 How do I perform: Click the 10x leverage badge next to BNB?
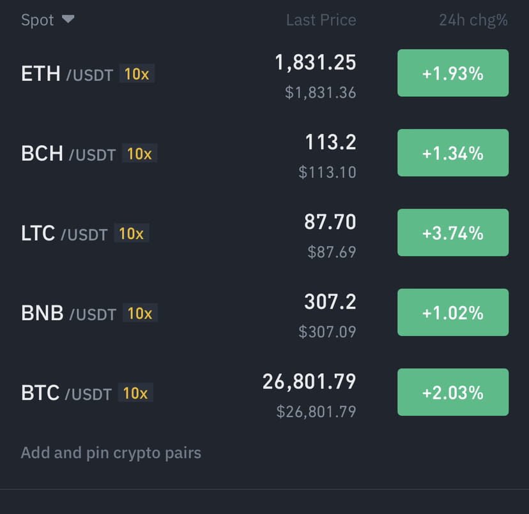point(139,313)
